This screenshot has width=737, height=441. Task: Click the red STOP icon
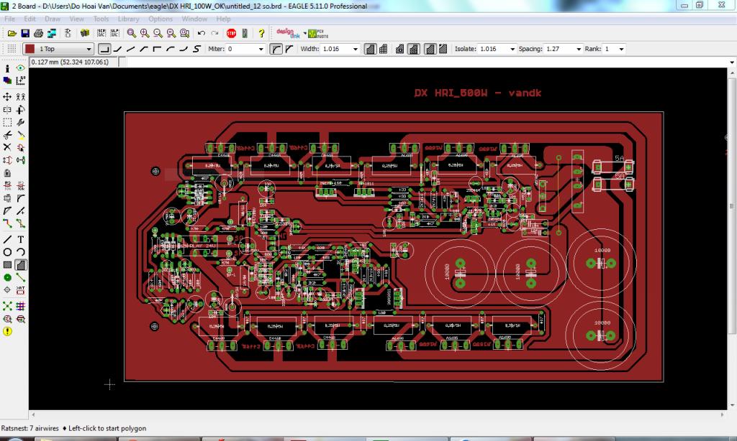pyautogui.click(x=231, y=33)
